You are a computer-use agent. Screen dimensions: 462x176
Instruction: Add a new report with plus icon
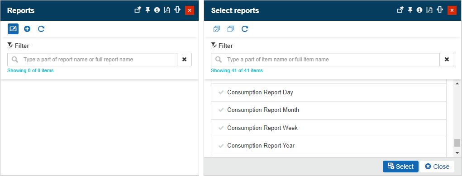pos(27,29)
